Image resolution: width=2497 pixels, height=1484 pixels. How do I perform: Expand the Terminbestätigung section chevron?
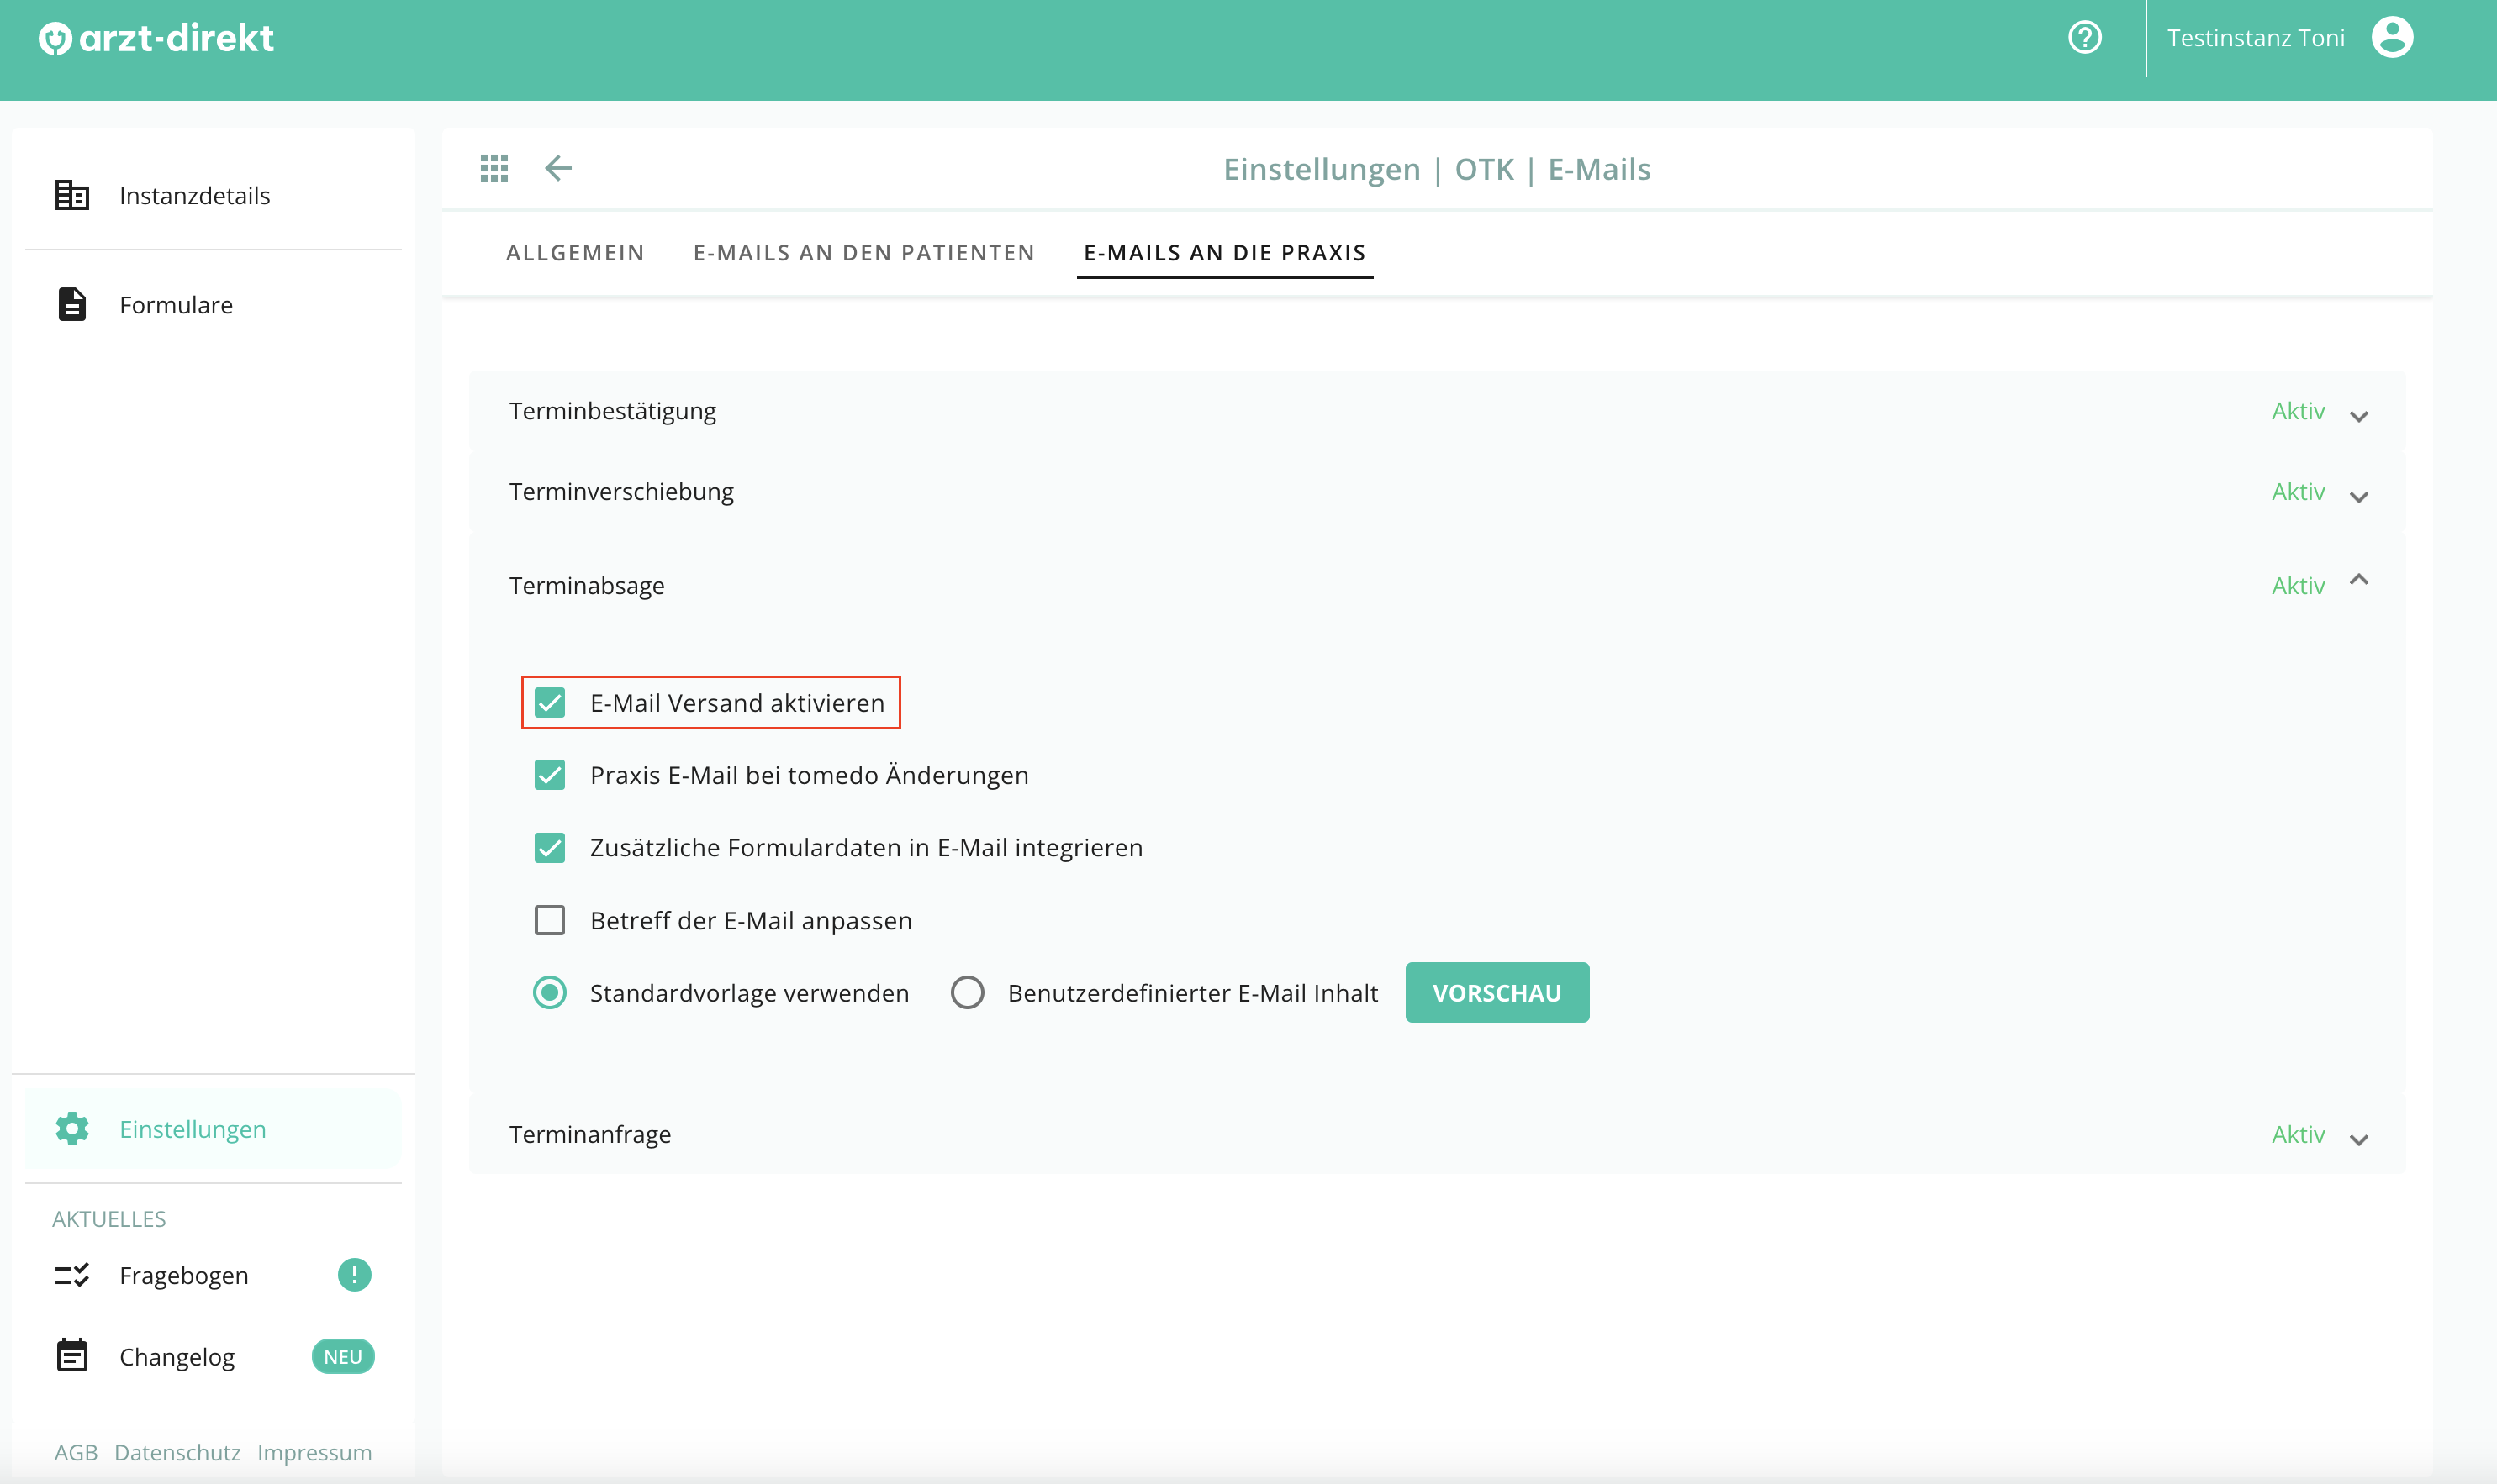[2359, 416]
